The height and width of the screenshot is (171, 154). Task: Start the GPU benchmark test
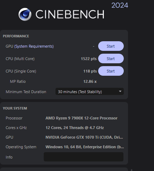(111, 46)
